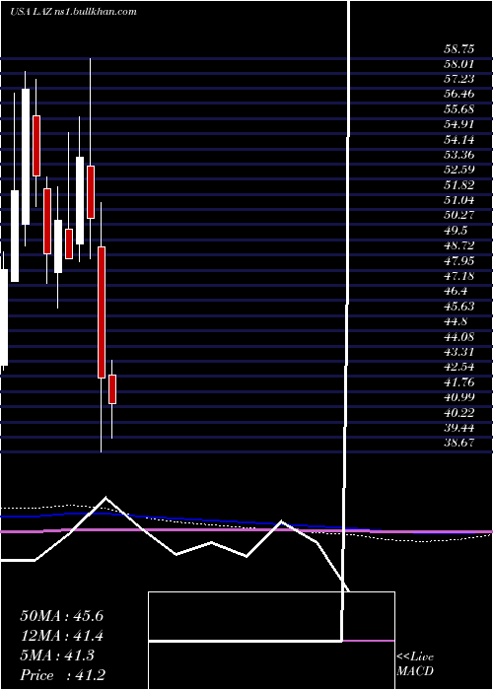Viewport: 493px width, 690px height.
Task: Select the tallest white candlestick near 57.23
Action: tap(26, 156)
